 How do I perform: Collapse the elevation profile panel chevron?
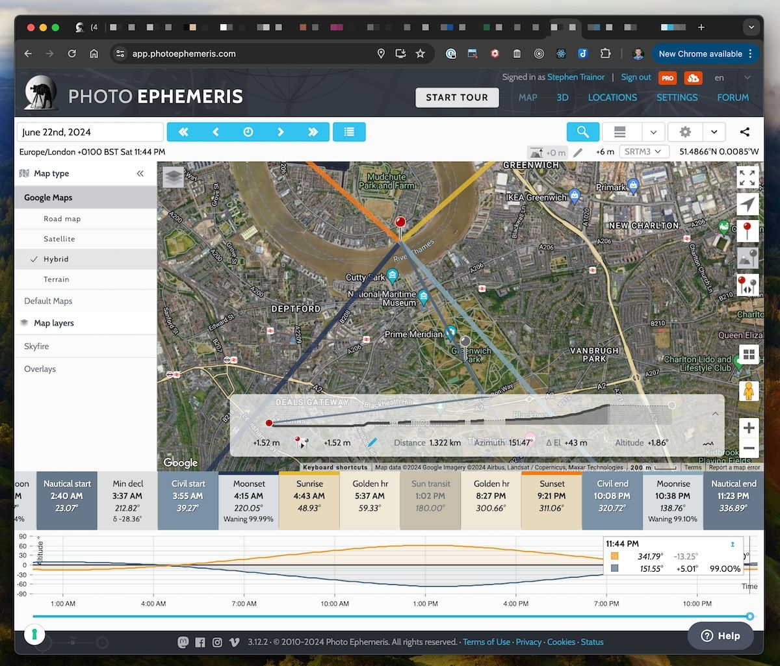(715, 413)
